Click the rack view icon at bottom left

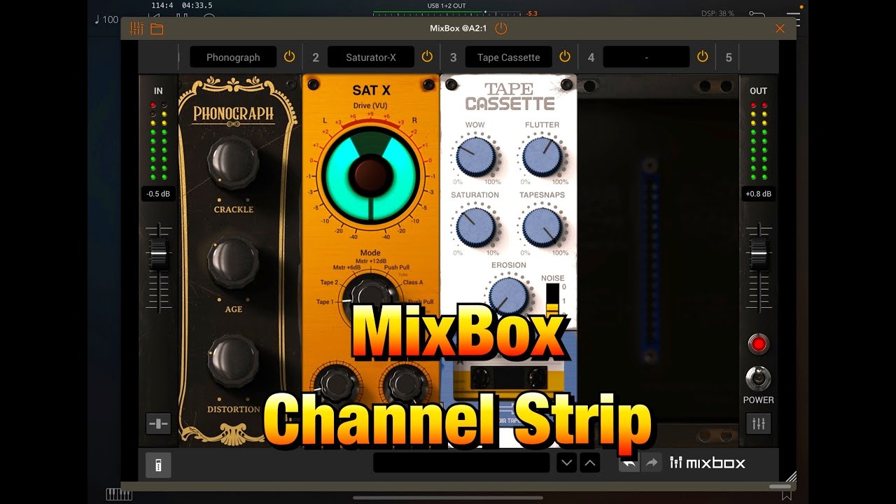(x=158, y=466)
